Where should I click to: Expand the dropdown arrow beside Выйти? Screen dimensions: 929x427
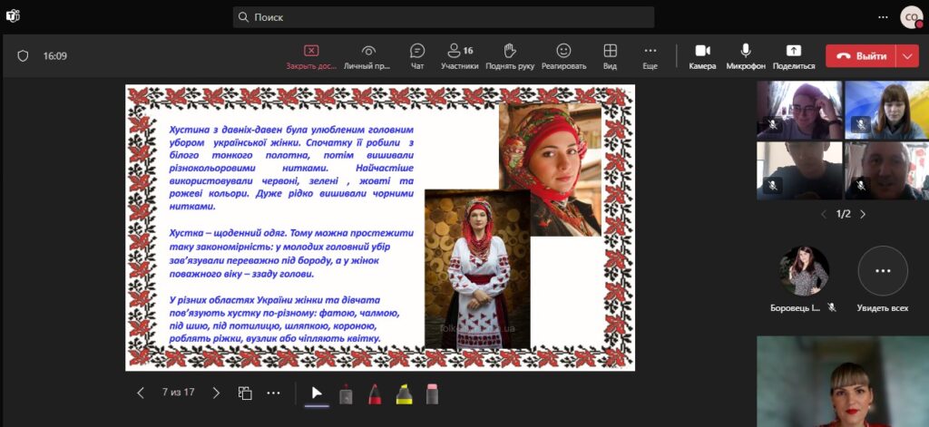click(907, 56)
